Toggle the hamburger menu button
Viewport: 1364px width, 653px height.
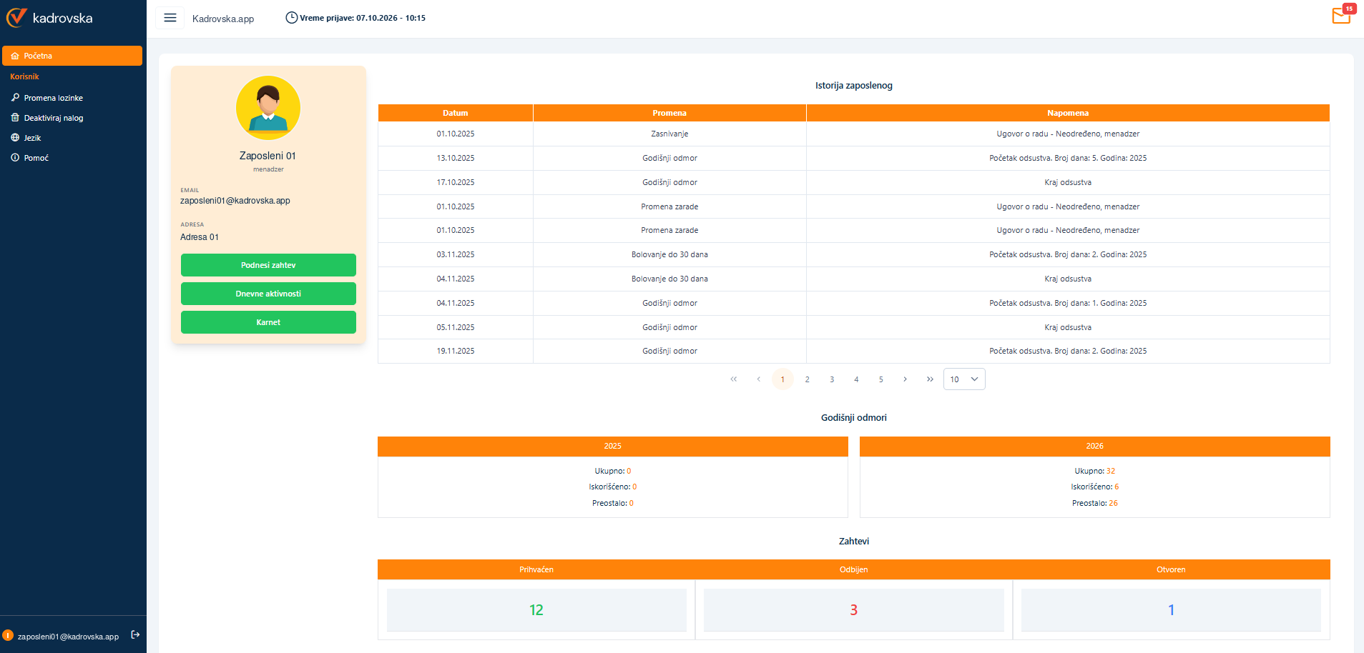[170, 18]
